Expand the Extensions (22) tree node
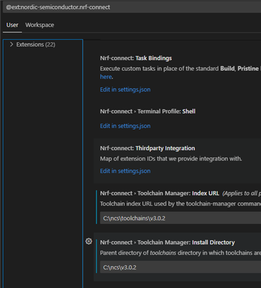The height and width of the screenshot is (288, 261). pyautogui.click(x=11, y=44)
